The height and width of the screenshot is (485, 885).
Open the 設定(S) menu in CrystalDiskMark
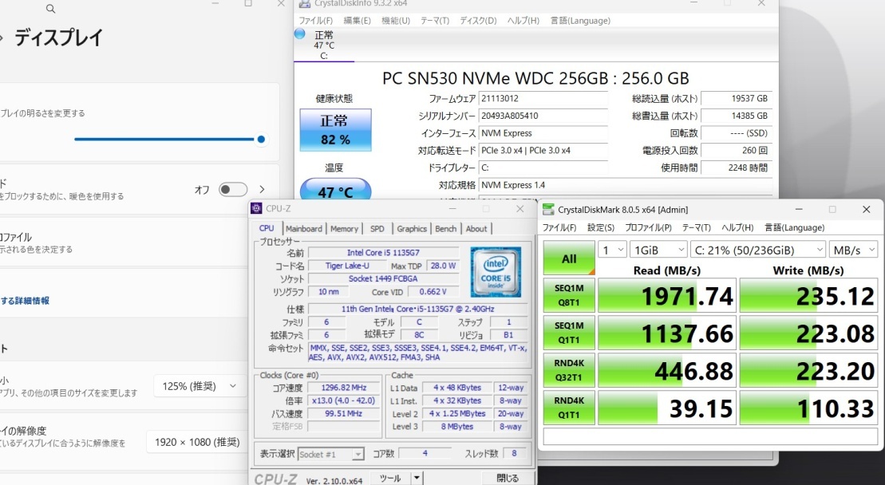(601, 227)
